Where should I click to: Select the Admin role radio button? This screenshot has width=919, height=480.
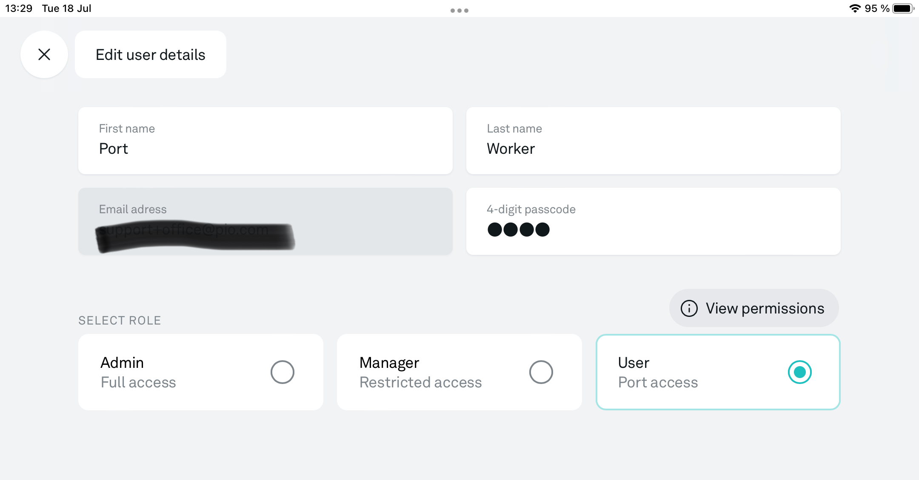(x=283, y=372)
